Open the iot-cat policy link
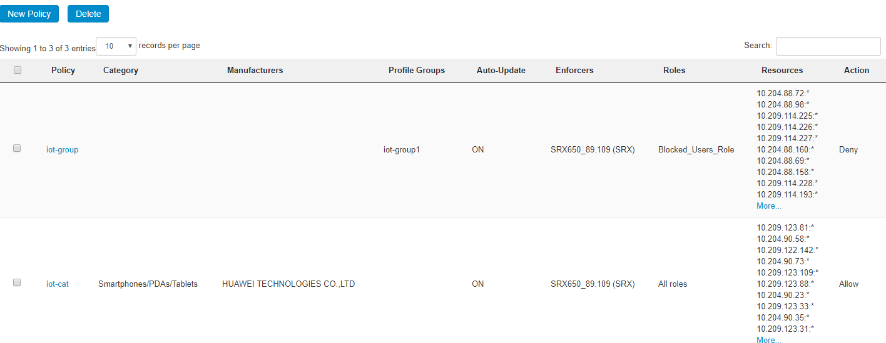 click(58, 284)
